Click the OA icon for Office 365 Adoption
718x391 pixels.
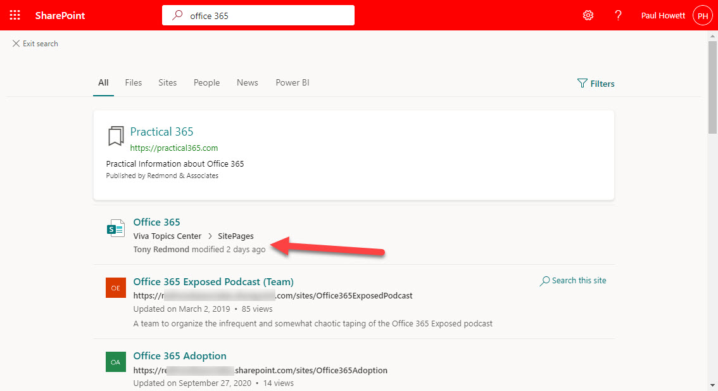116,362
